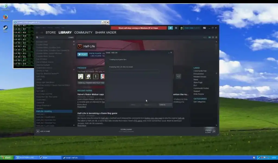Switch to 'Install - Half-Life' taskbar item
278x163 pixels.
click(x=73, y=158)
